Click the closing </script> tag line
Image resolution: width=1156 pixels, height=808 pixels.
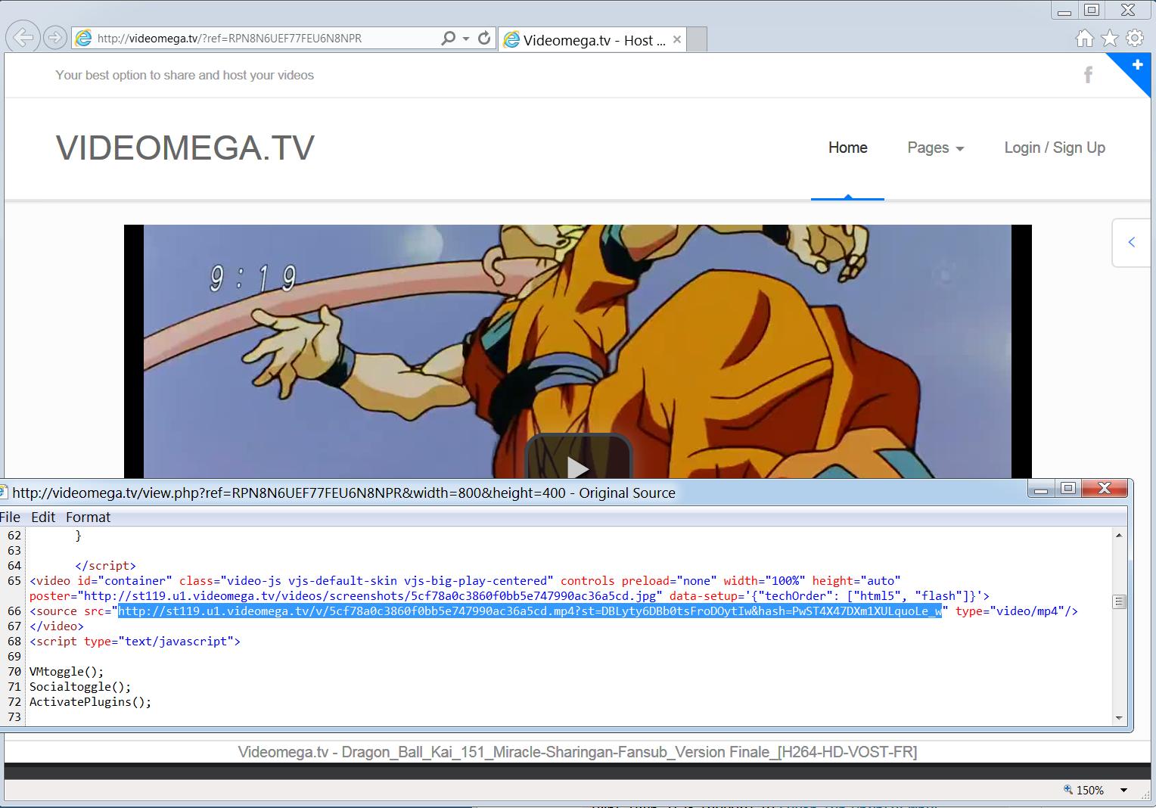pyautogui.click(x=105, y=565)
